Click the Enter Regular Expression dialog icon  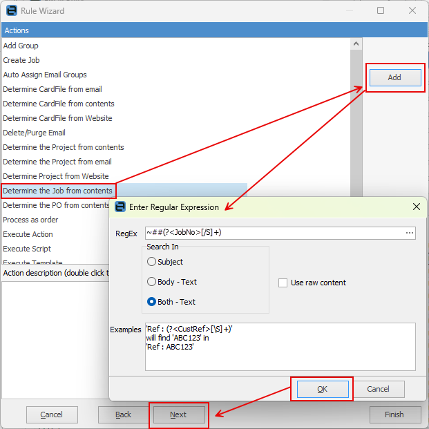(120, 207)
